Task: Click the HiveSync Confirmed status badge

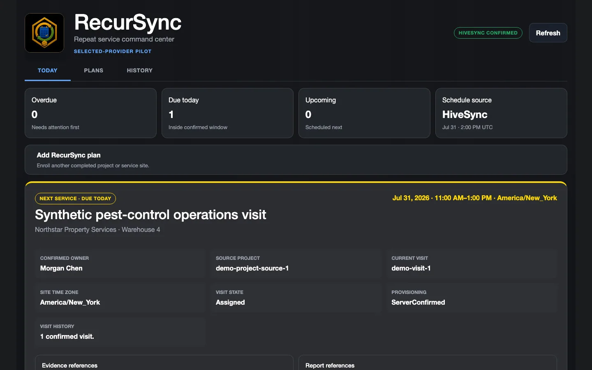Action: pos(488,33)
